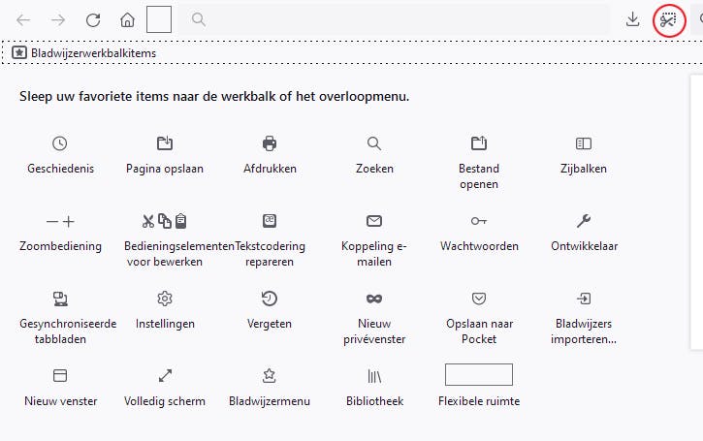Click the Home button in toolbar
This screenshot has width=703, height=441.
(127, 19)
